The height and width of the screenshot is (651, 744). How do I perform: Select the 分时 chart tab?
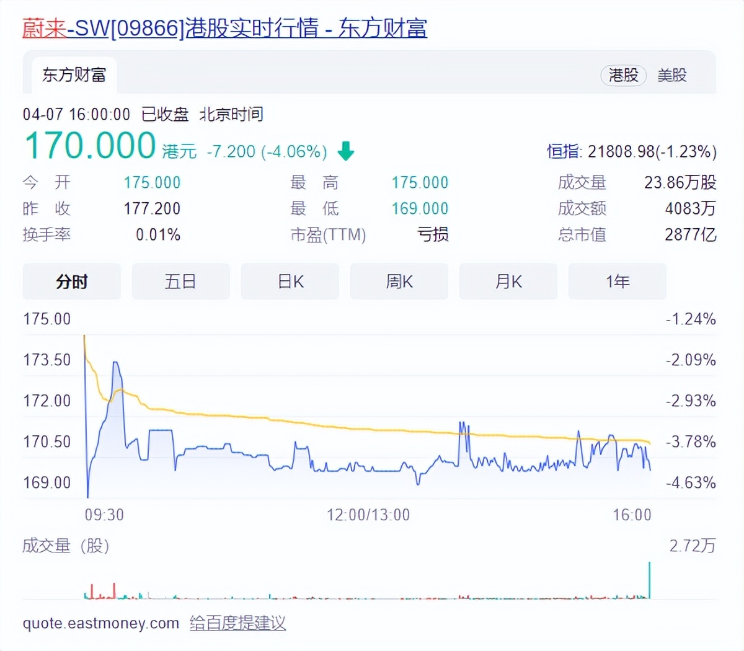(x=72, y=281)
